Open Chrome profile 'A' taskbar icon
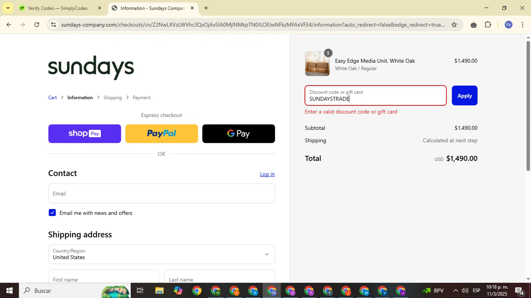This screenshot has width=531, height=298. click(x=234, y=291)
